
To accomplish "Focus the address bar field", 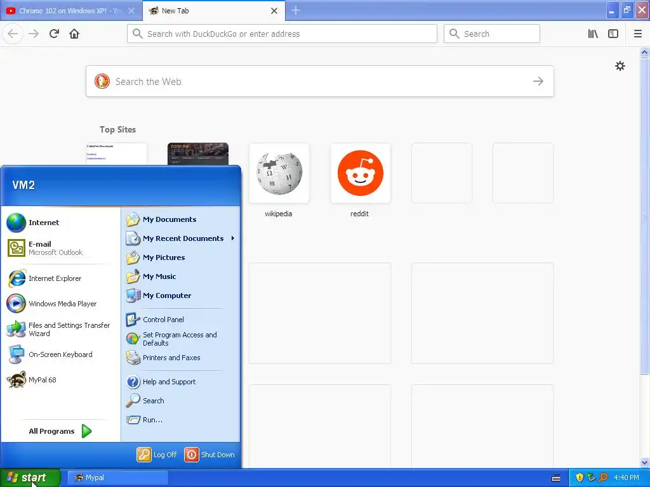I will pyautogui.click(x=282, y=34).
